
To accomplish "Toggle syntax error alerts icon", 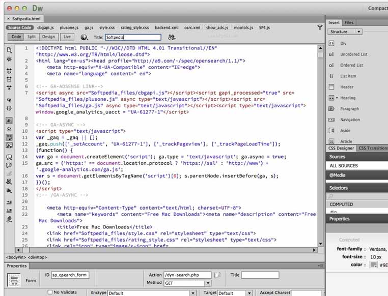I will pos(9,145).
